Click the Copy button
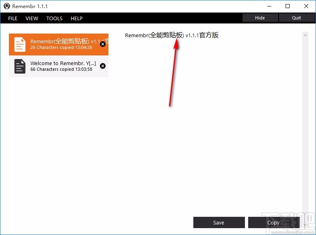 coord(273,222)
